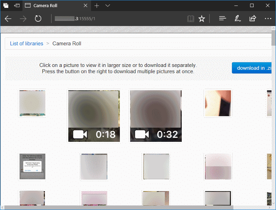The image size is (276, 210).
Task: Select the Camera Roll browser tab
Action: coord(56,6)
